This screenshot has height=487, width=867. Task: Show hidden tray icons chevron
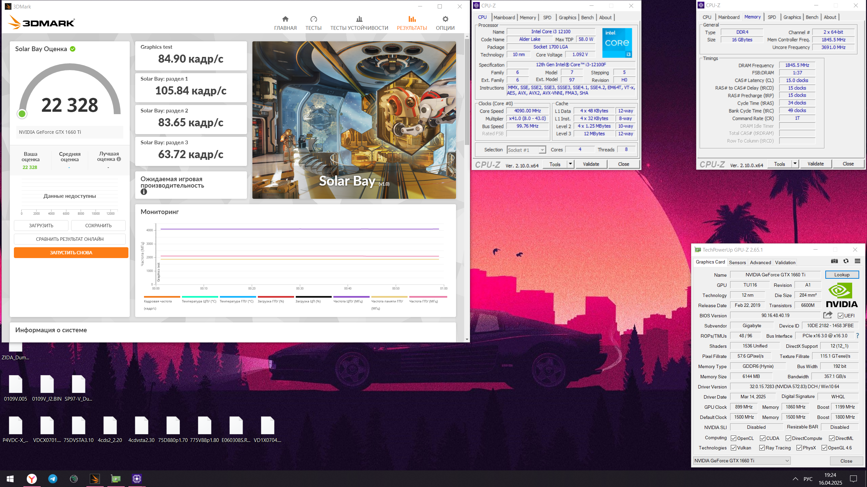pyautogui.click(x=795, y=479)
